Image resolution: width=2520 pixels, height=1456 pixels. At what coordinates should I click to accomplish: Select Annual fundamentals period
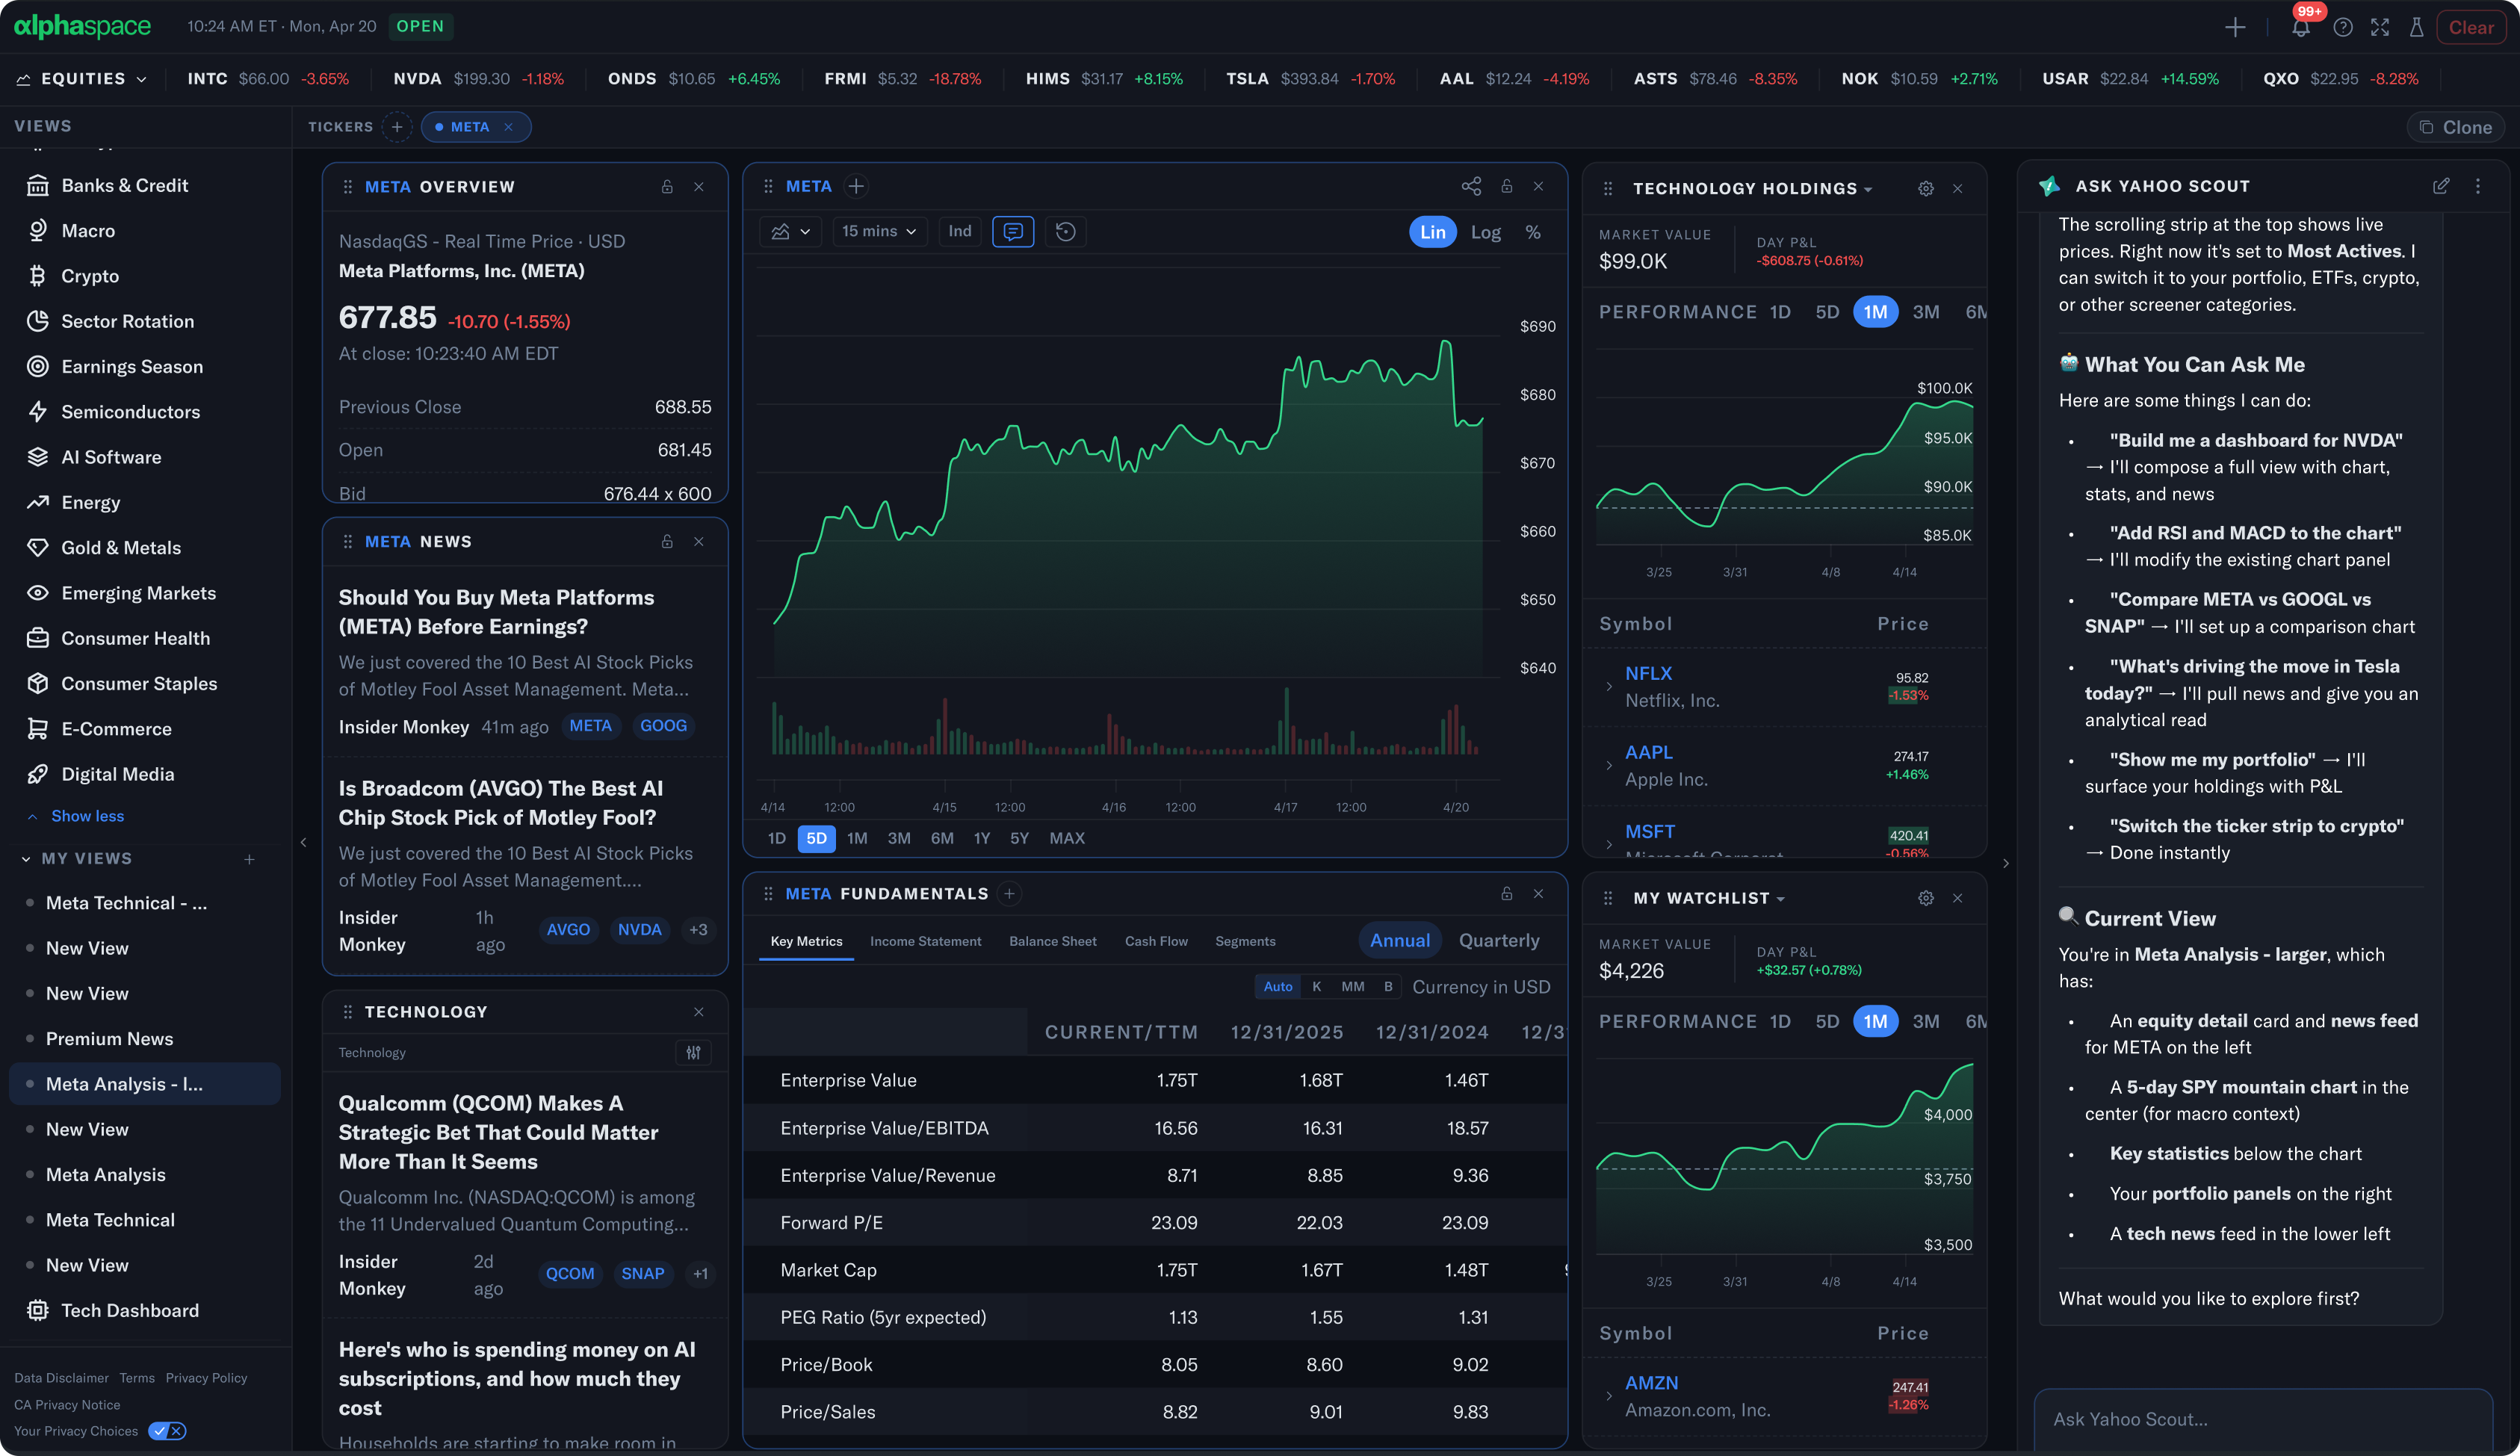[x=1399, y=940]
